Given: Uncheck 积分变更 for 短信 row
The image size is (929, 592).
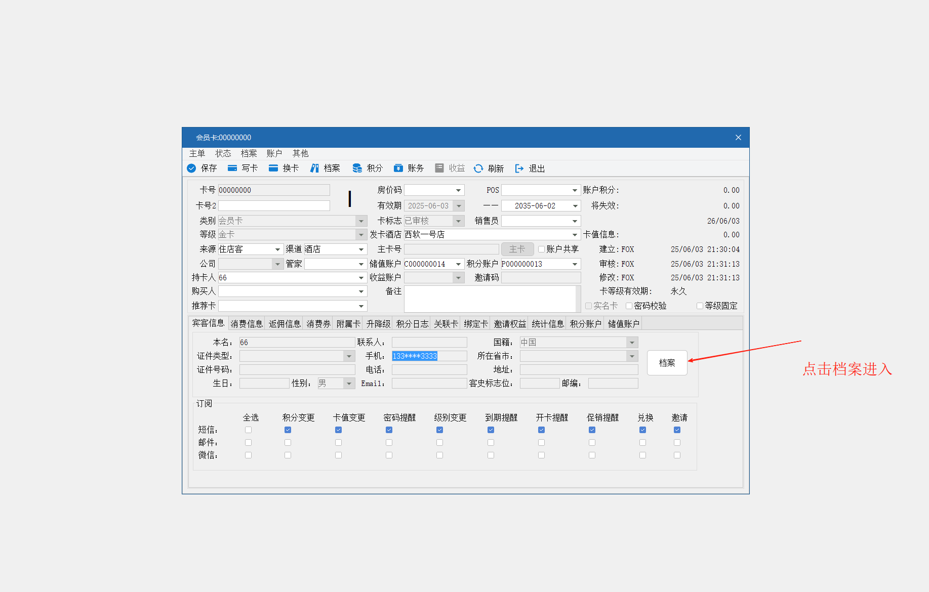Looking at the screenshot, I should pos(288,430).
